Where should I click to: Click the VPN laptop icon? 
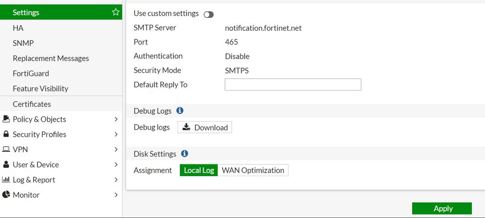click(6, 149)
